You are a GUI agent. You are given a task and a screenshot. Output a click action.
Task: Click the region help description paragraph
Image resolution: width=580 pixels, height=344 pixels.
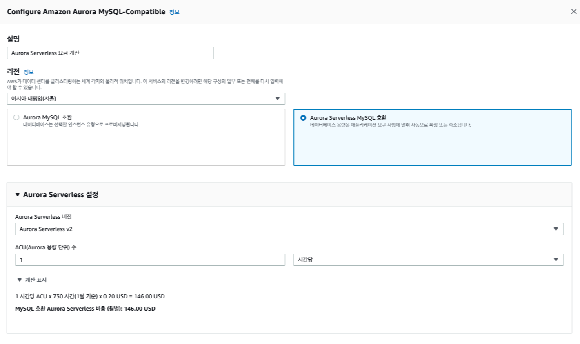coord(145,84)
